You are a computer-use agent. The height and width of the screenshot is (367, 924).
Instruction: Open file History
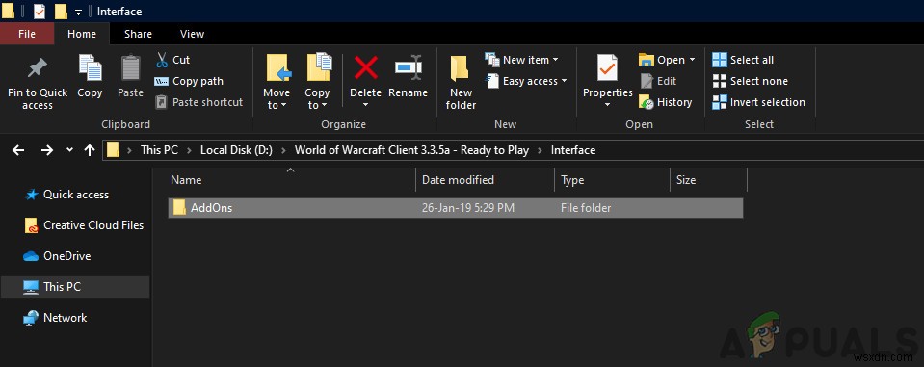pos(666,102)
